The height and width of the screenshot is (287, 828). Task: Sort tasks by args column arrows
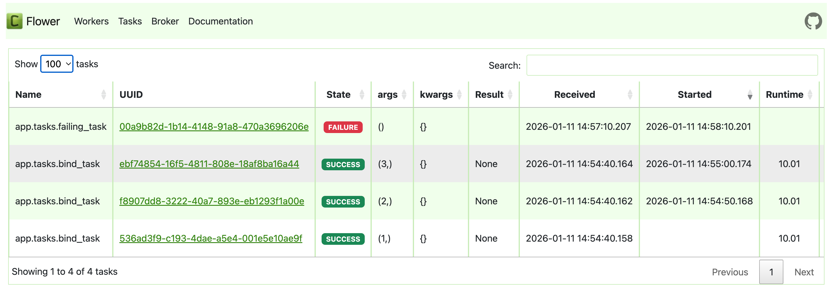pos(404,95)
